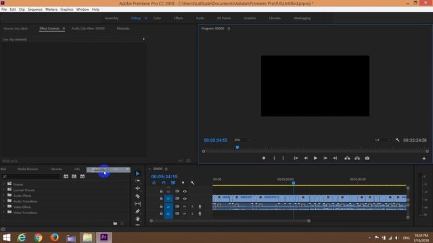This screenshot has height=243, width=433.
Task: Select the Pen tool
Action: [137, 211]
